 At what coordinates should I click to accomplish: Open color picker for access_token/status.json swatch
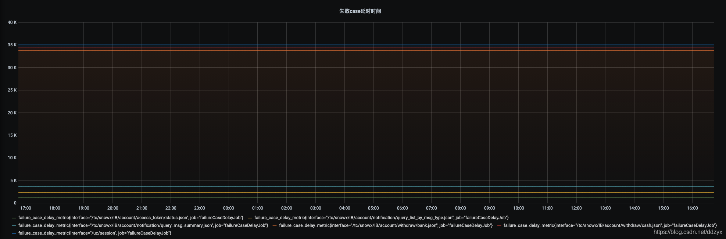14,218
